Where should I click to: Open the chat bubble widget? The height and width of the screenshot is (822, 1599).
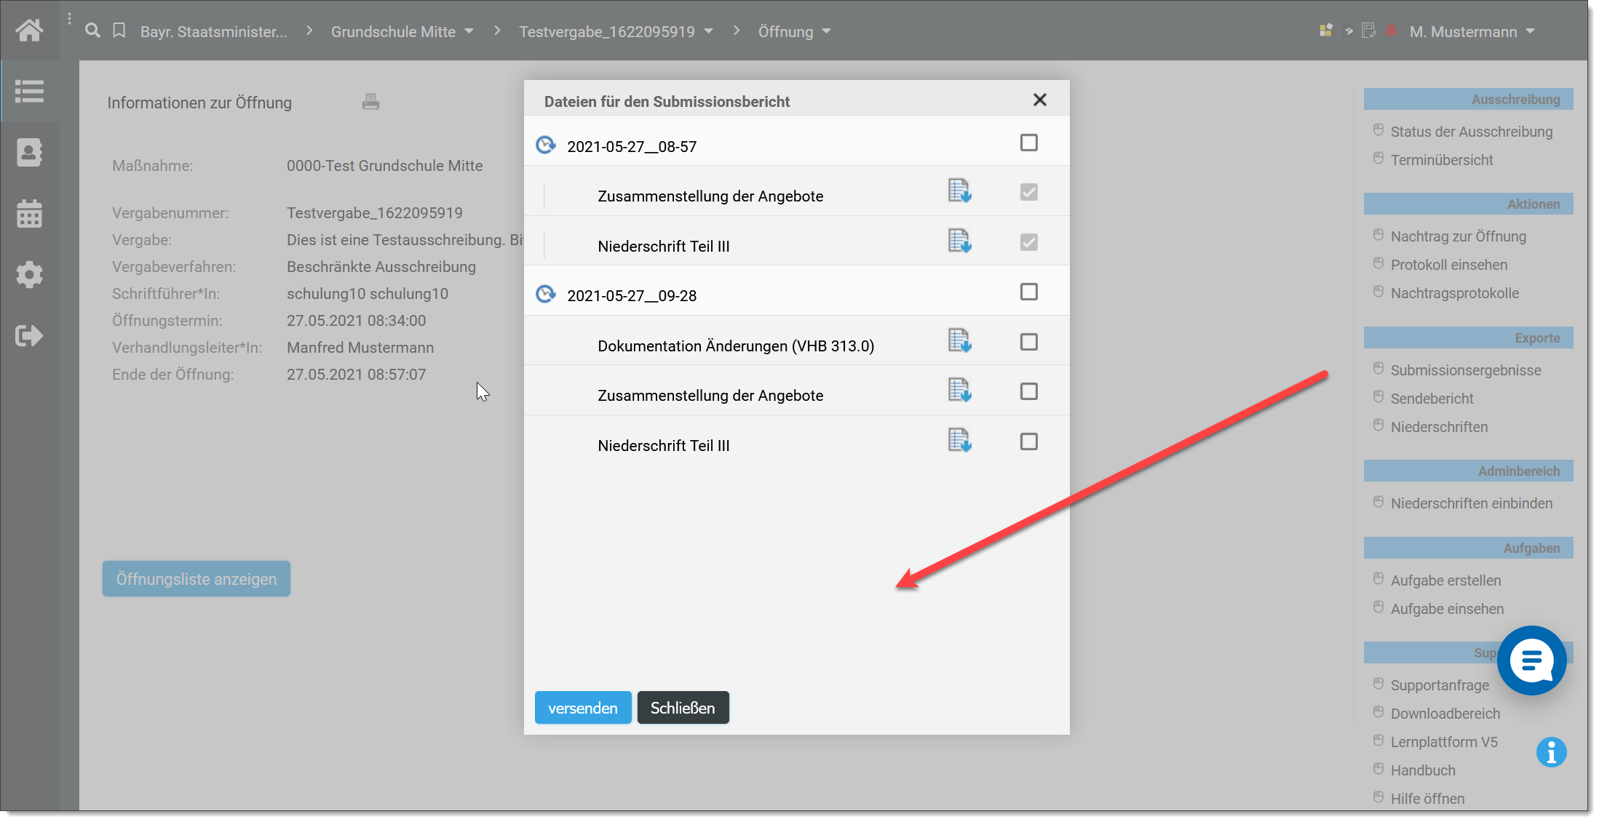point(1532,661)
